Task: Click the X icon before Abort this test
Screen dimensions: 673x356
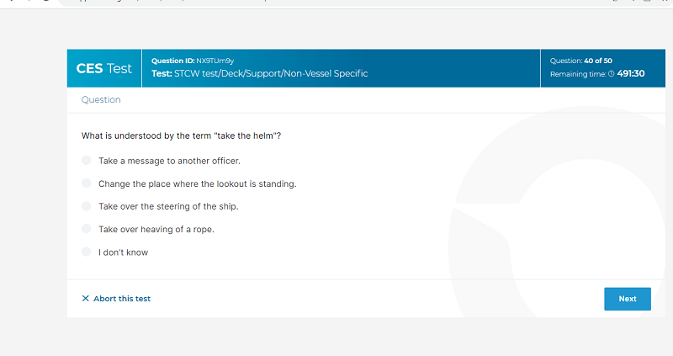Action: pos(85,299)
